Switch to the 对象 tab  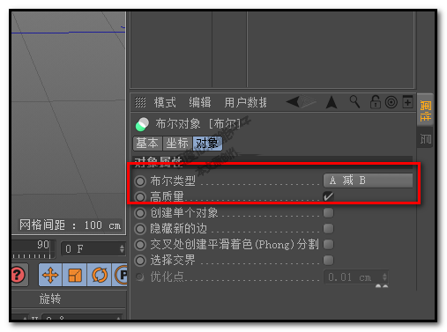click(x=207, y=144)
